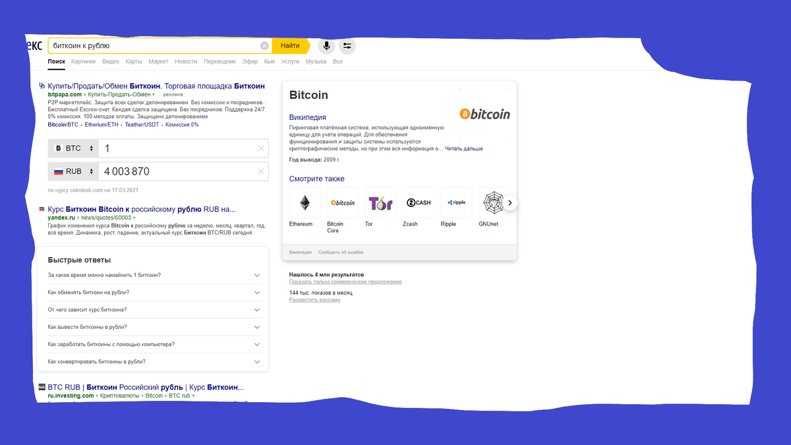Switch to the Картинки tab
791x445 pixels.
[84, 61]
